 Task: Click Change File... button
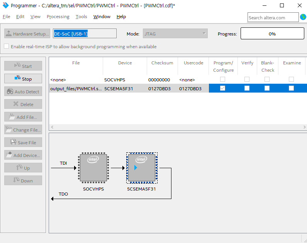pyautogui.click(x=23, y=130)
